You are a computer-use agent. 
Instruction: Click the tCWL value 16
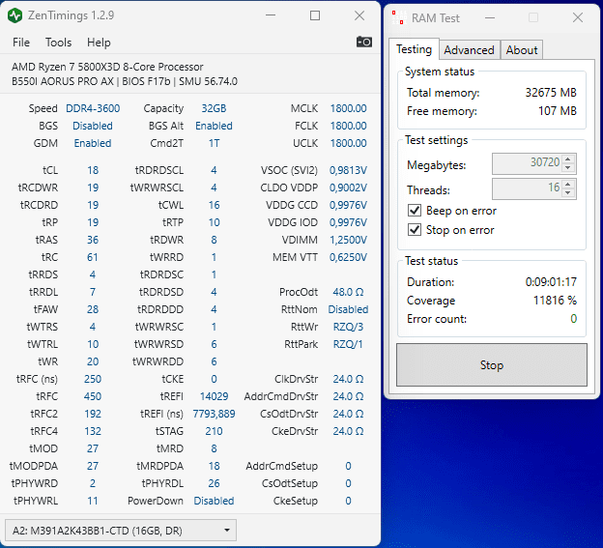(x=214, y=205)
